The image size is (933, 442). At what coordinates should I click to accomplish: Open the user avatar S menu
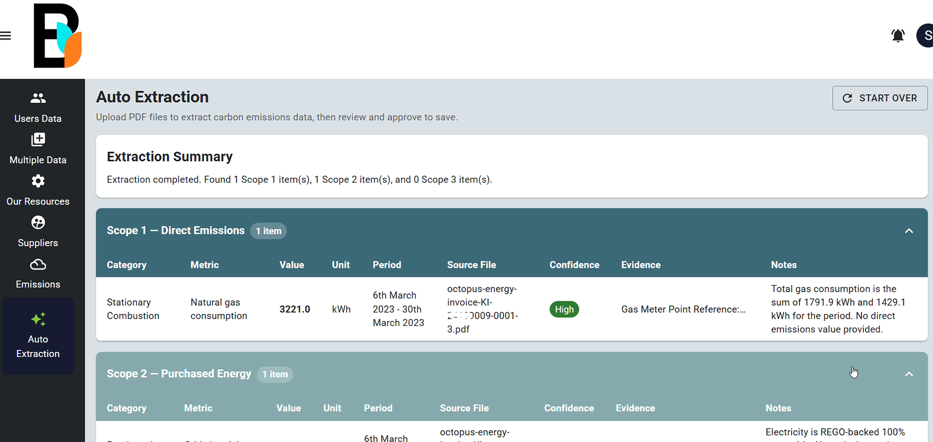925,36
